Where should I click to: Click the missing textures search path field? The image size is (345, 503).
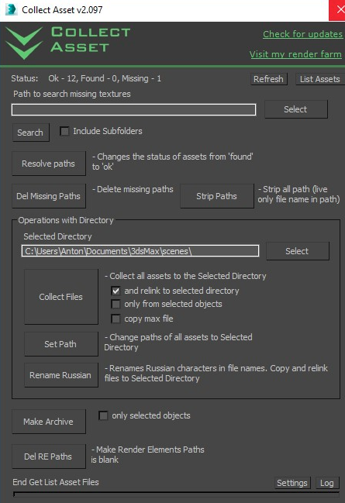pos(134,110)
